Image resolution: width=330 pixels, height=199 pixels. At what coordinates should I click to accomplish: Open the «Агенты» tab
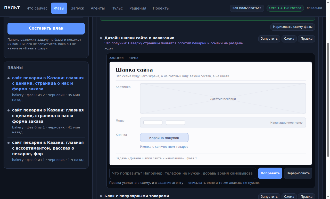click(x=98, y=8)
